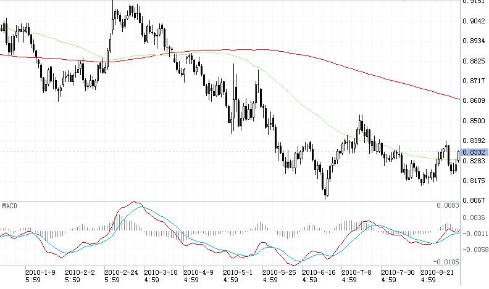Click the 0.8283 price axis value
This screenshot has width=489, height=289.
474,160
